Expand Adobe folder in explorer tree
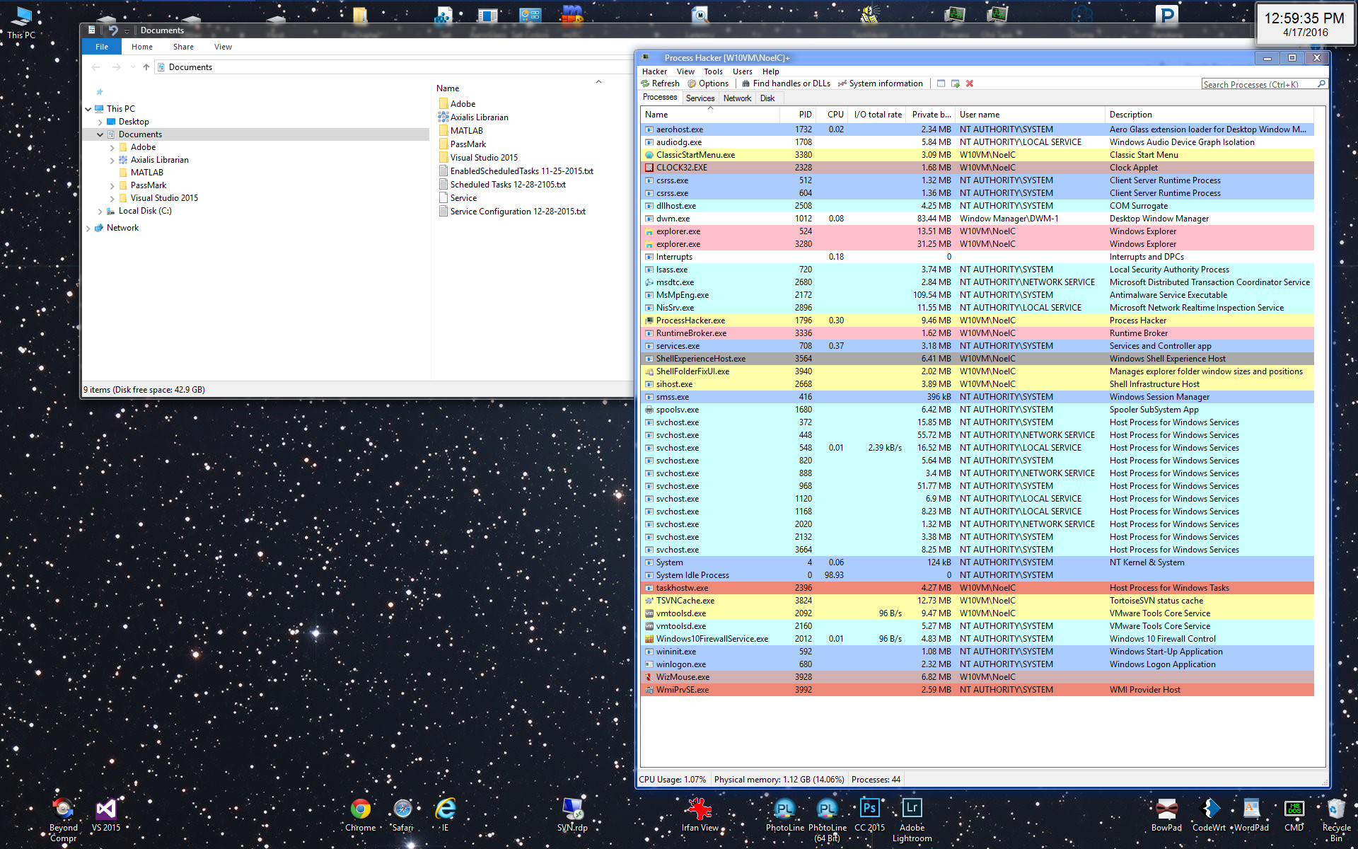 tap(112, 147)
